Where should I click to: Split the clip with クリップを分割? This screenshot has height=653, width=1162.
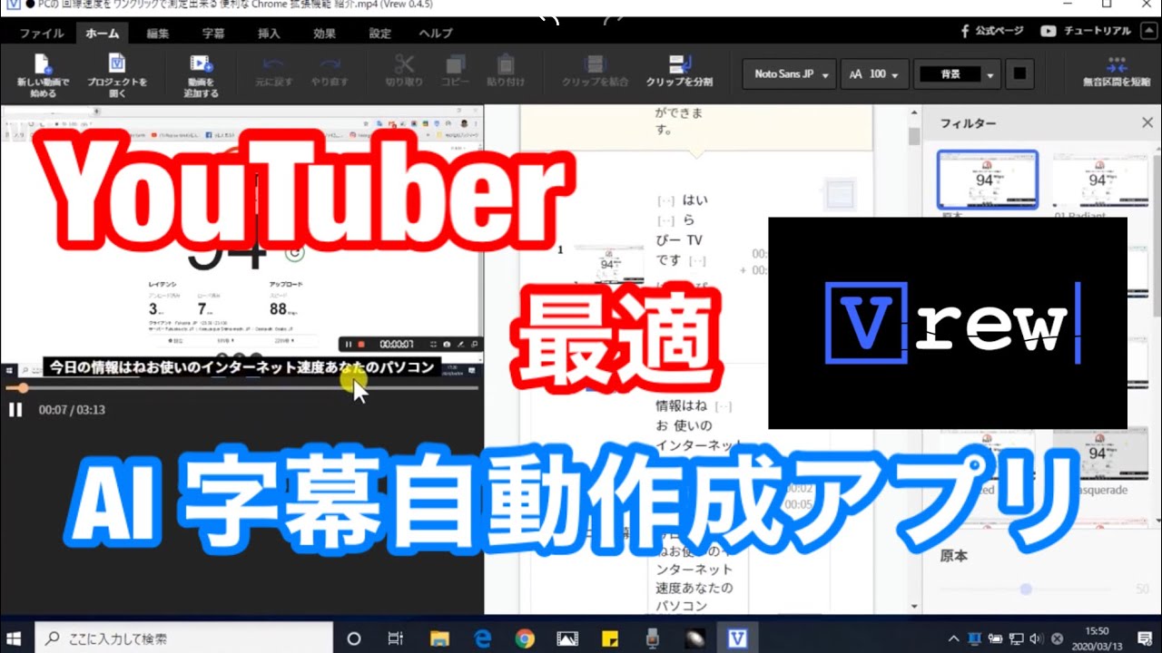[x=679, y=71]
